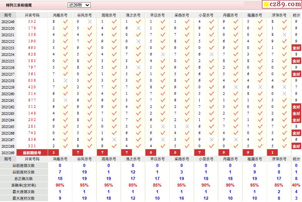Click the red 当前期杀号 label
The height and width of the screenshot is (202, 302).
(32, 153)
